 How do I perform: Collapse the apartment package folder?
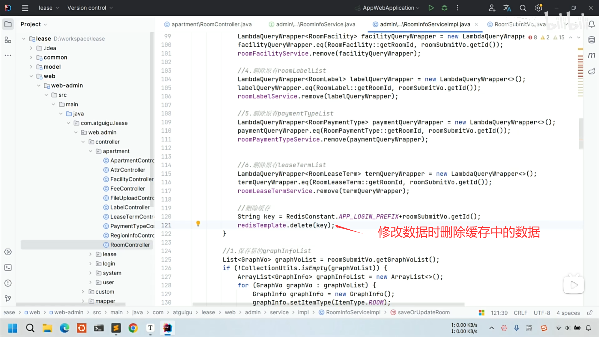point(90,151)
